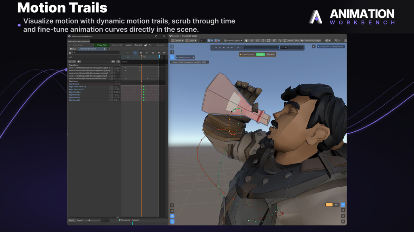This screenshot has height=232, width=414.
Task: Open the Center pivot dropdown
Action: point(177,41)
